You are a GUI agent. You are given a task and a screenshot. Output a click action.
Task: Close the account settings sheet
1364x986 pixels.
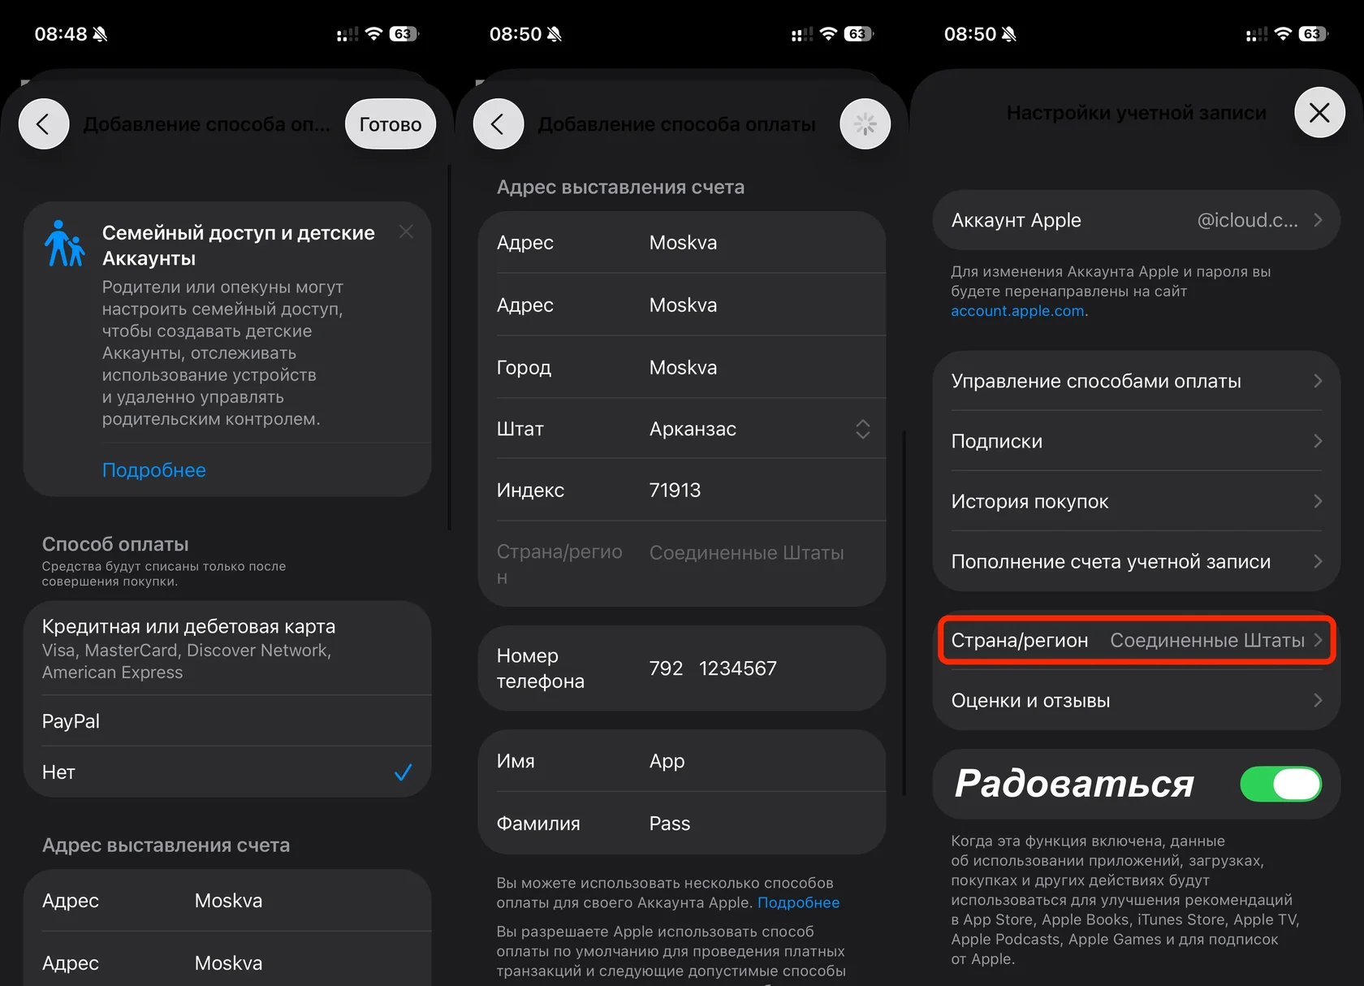click(x=1319, y=113)
